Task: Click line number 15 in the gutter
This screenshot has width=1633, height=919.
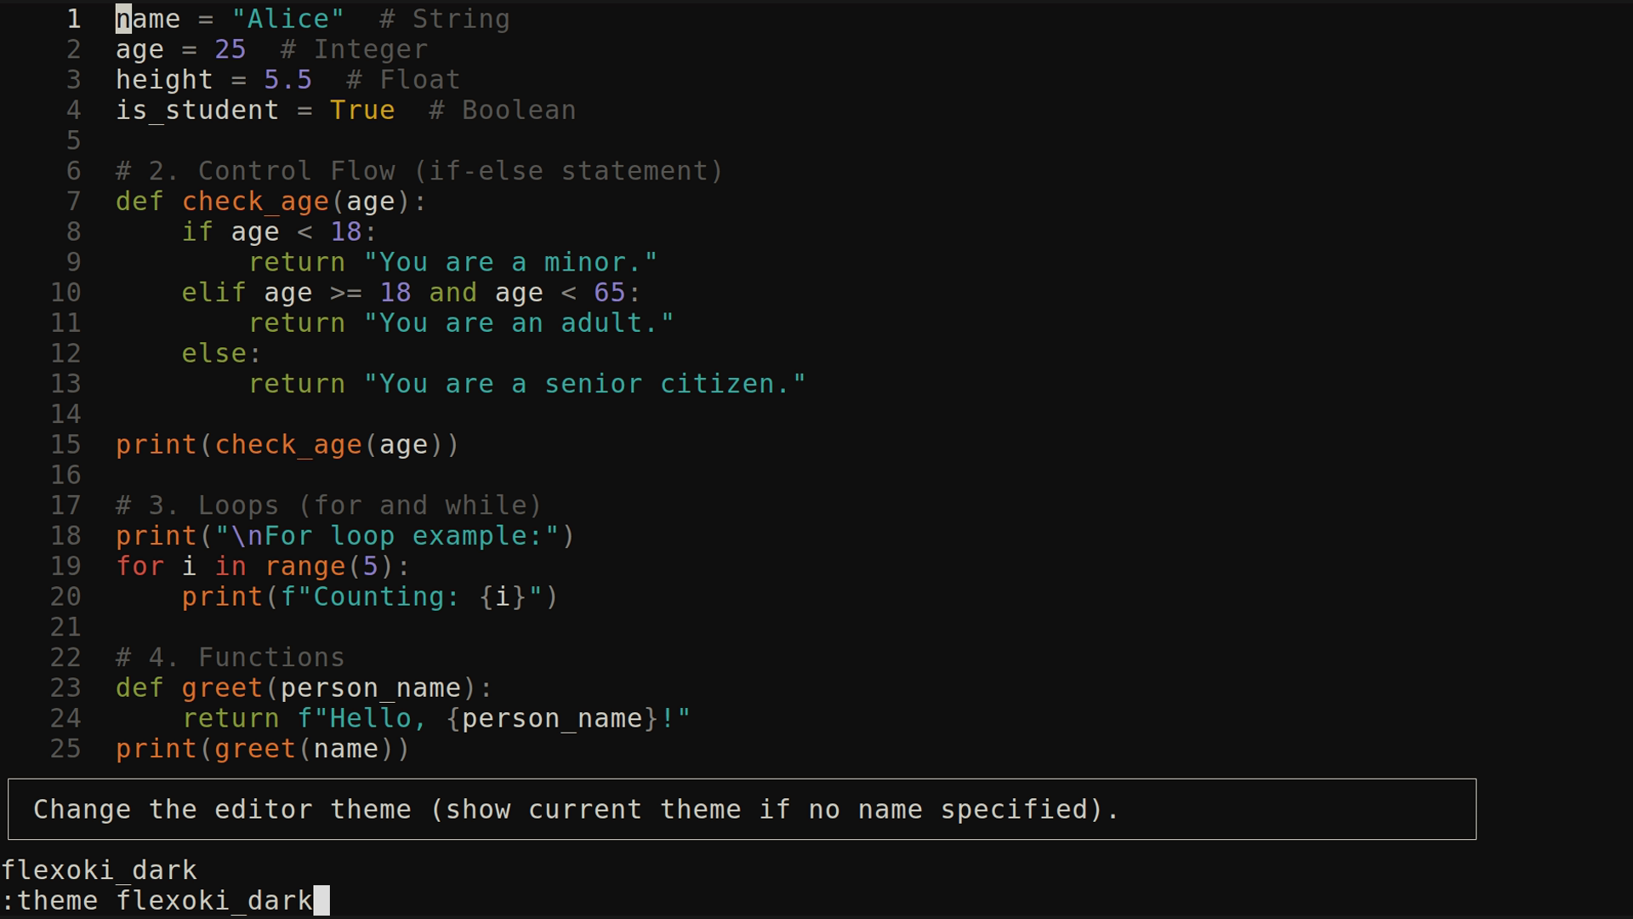Action: (x=65, y=444)
